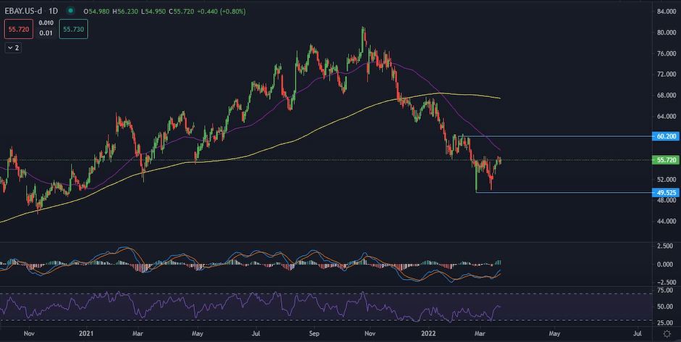Change the 1D chart interval
The height and width of the screenshot is (342, 681).
[54, 12]
